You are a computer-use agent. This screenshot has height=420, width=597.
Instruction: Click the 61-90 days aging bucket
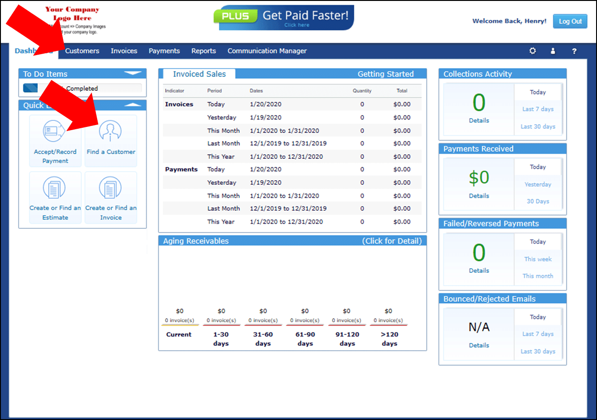305,339
